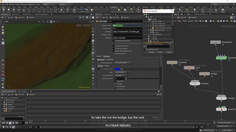
Task: Switch to the Surface tab
Action: click(107, 66)
